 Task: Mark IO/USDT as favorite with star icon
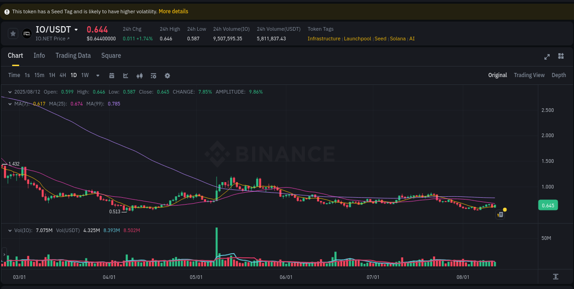13,33
